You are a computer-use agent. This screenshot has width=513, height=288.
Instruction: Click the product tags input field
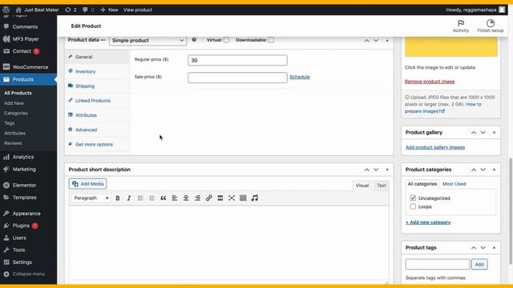438,264
